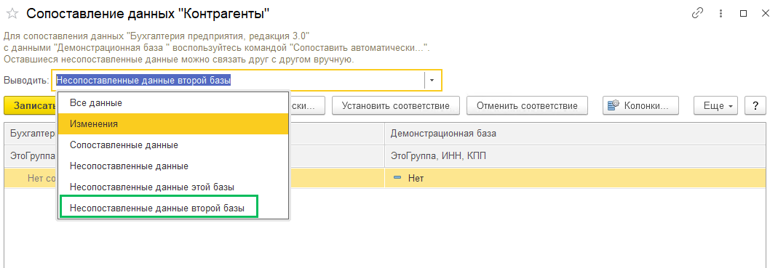The height and width of the screenshot is (268, 778).
Task: Open the Выводить dropdown arrow
Action: coord(432,80)
